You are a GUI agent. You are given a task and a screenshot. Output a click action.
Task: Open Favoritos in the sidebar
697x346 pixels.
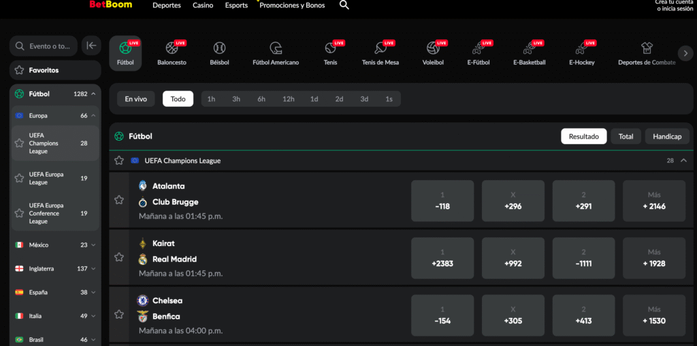[55, 70]
